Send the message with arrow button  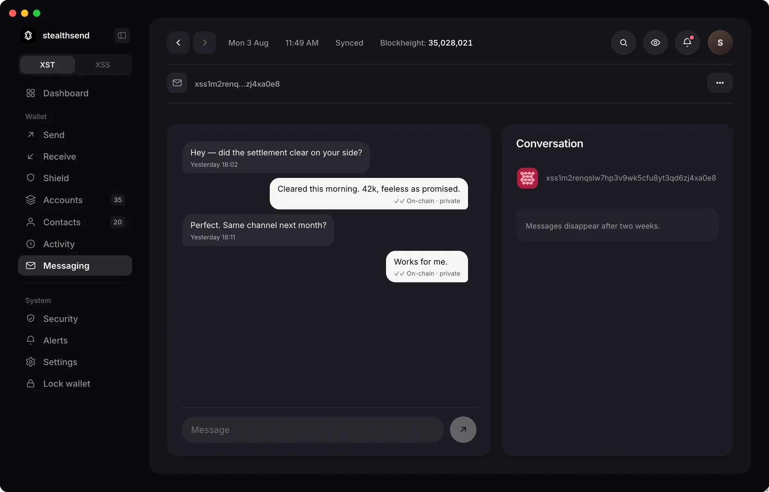coord(463,429)
